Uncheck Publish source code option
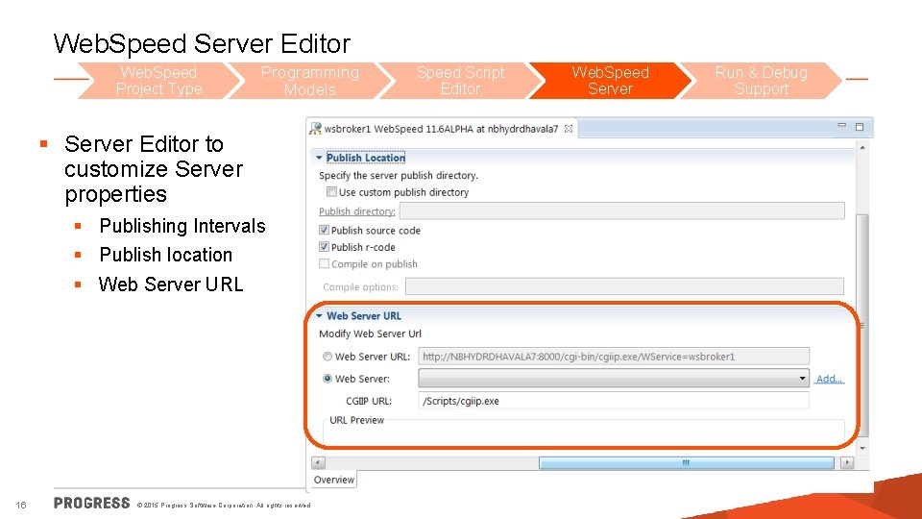922x519 pixels. [324, 230]
